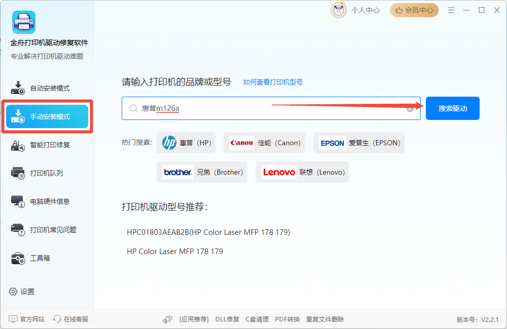Open 会员中心 membership button
The height and width of the screenshot is (329, 507).
[414, 10]
